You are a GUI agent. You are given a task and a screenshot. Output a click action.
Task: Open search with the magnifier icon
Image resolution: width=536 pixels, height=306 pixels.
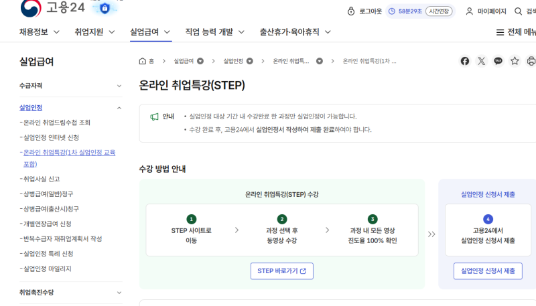(x=518, y=11)
